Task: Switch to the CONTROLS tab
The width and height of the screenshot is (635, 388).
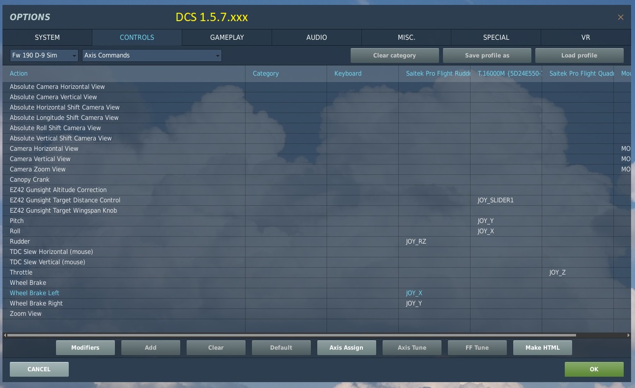Action: point(137,37)
